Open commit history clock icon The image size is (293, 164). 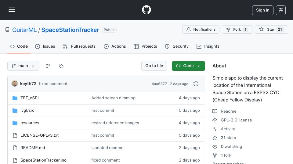coord(196,84)
